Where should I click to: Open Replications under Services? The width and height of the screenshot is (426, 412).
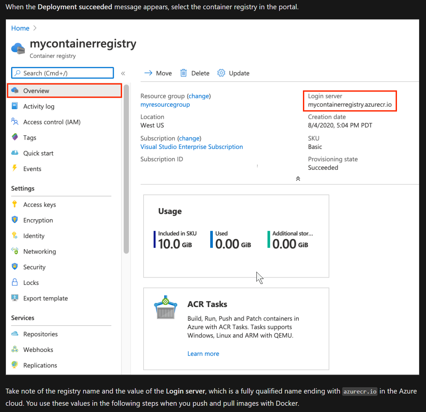[x=40, y=365]
